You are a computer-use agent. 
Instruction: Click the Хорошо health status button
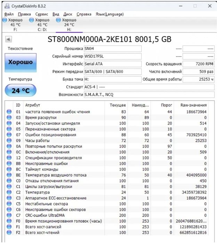point(21,62)
